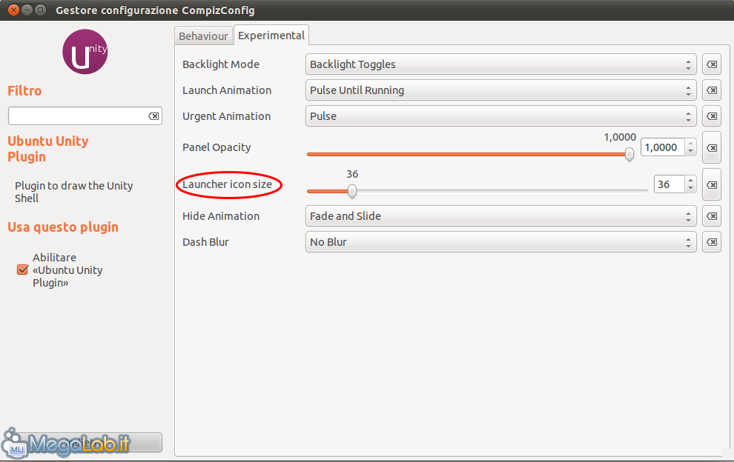Click the Unity plugin logo
Image resolution: width=734 pixels, height=462 pixels.
click(x=85, y=51)
